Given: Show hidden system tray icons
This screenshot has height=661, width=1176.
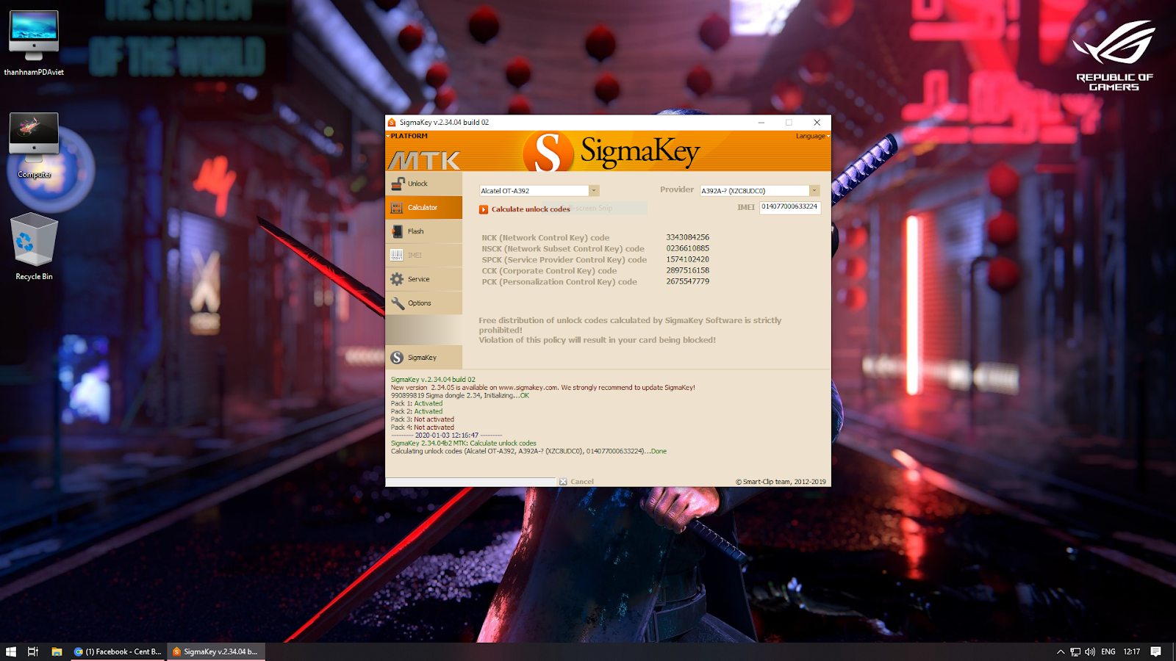Looking at the screenshot, I should coord(1061,651).
